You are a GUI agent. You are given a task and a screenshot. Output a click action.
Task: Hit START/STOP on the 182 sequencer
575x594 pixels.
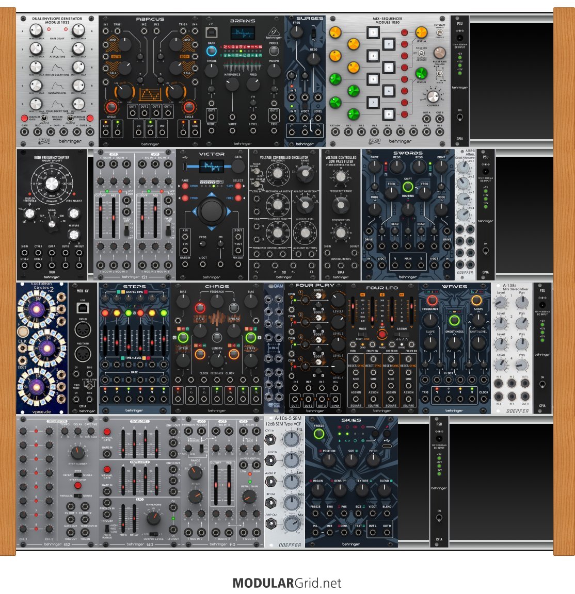(77, 486)
